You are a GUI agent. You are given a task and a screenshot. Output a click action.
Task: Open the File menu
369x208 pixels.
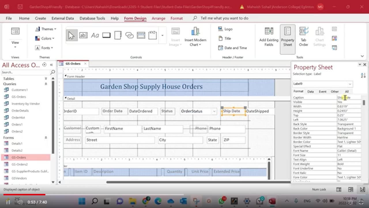(x=9, y=18)
